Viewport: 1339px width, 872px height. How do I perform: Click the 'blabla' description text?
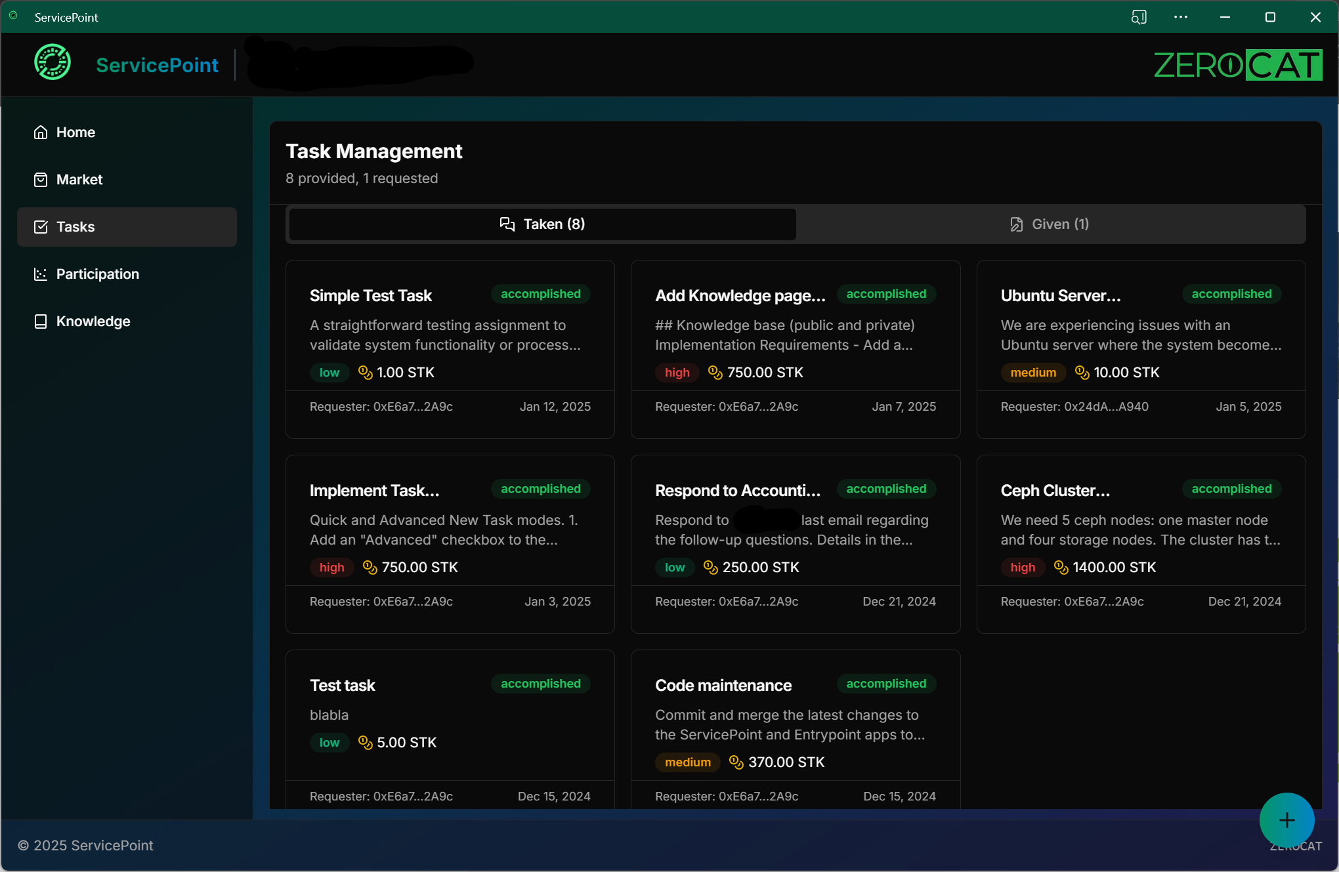pos(329,715)
